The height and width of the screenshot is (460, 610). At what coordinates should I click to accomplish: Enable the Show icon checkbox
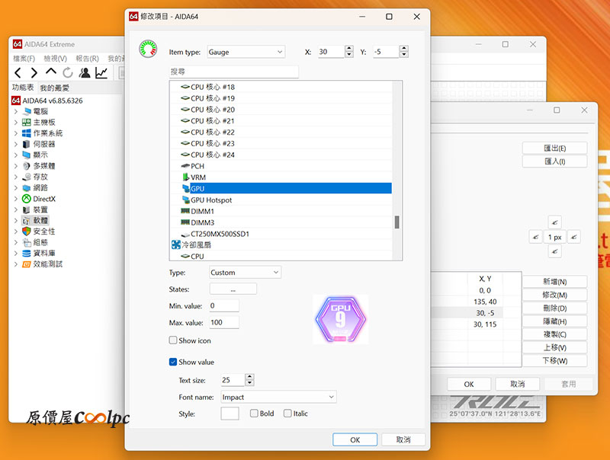173,340
